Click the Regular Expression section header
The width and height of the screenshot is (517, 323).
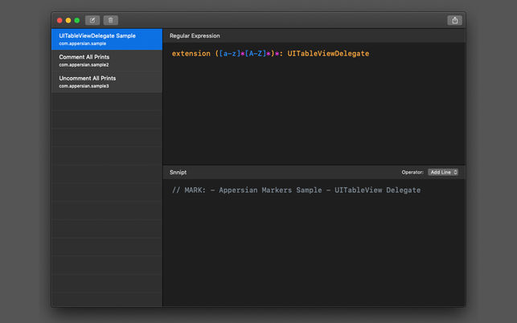pos(195,35)
